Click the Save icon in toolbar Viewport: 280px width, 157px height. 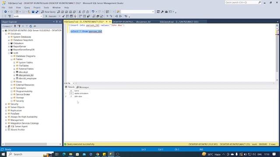pos(33,12)
